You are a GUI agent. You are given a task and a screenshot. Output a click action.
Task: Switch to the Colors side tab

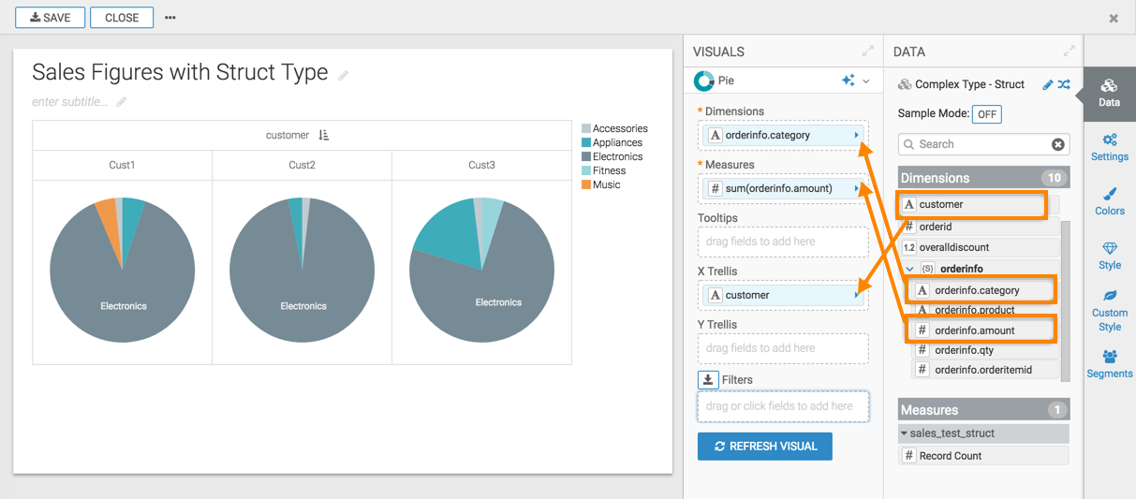(x=1109, y=200)
